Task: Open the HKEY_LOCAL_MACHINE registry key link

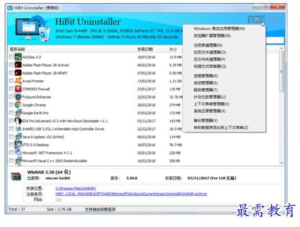Action: point(131,194)
